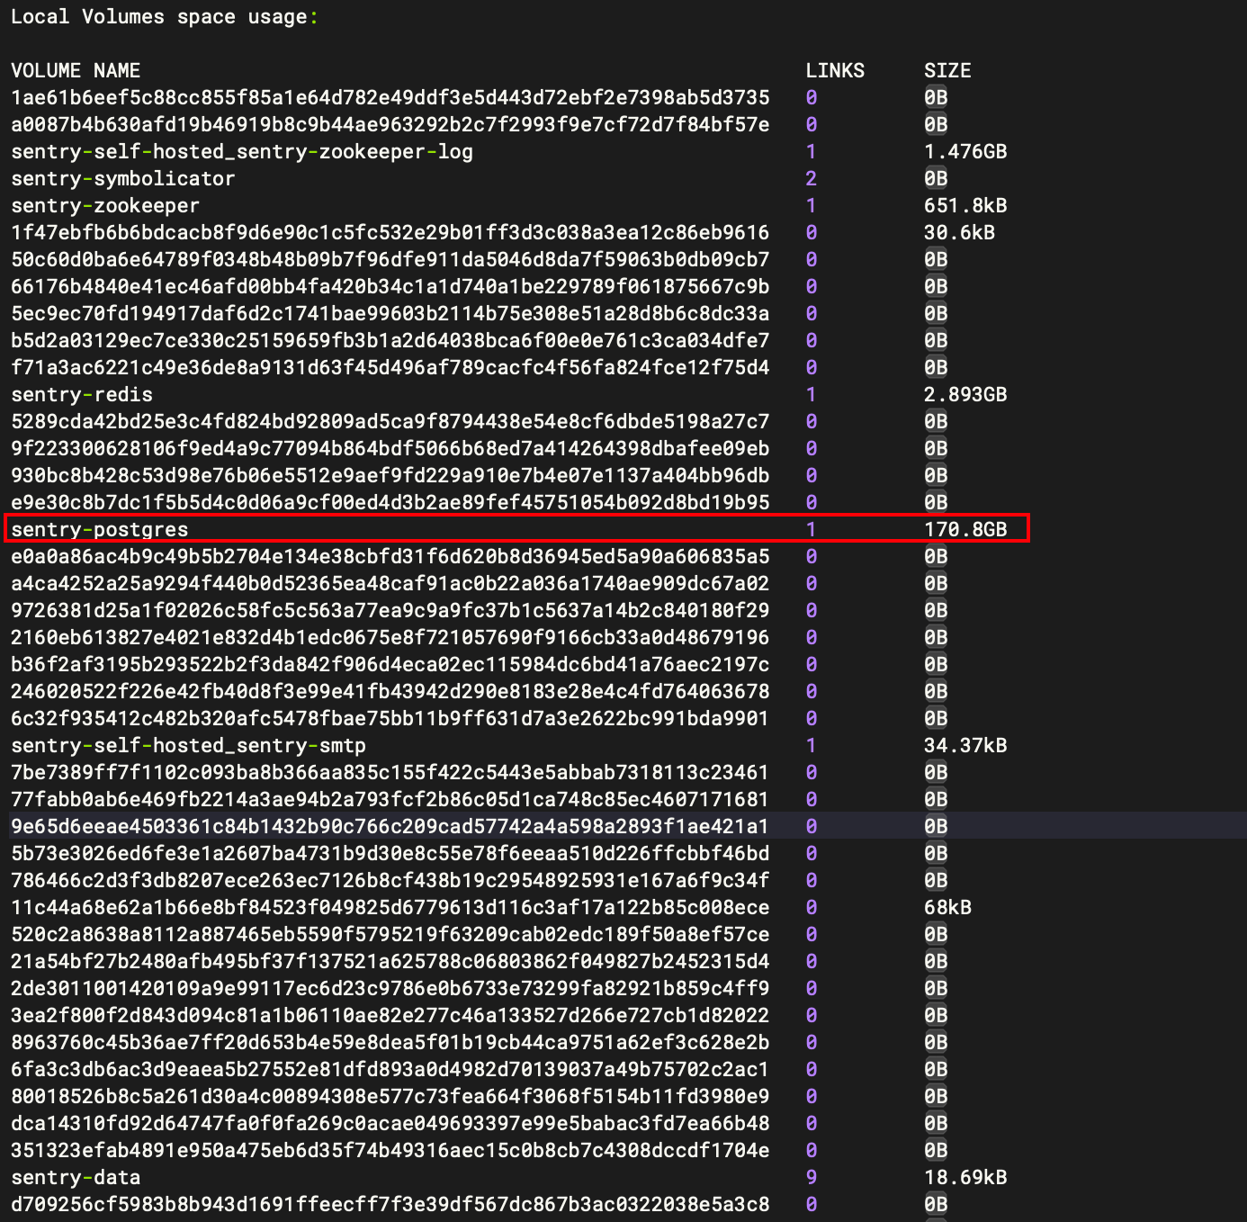This screenshot has height=1222, width=1247.
Task: Select volume hash starting with 3ea2f800f2d8
Action: pyautogui.click(x=390, y=1015)
